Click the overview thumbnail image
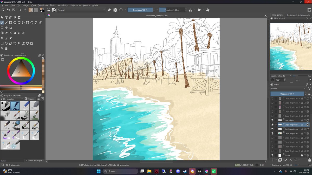 pos(291,47)
